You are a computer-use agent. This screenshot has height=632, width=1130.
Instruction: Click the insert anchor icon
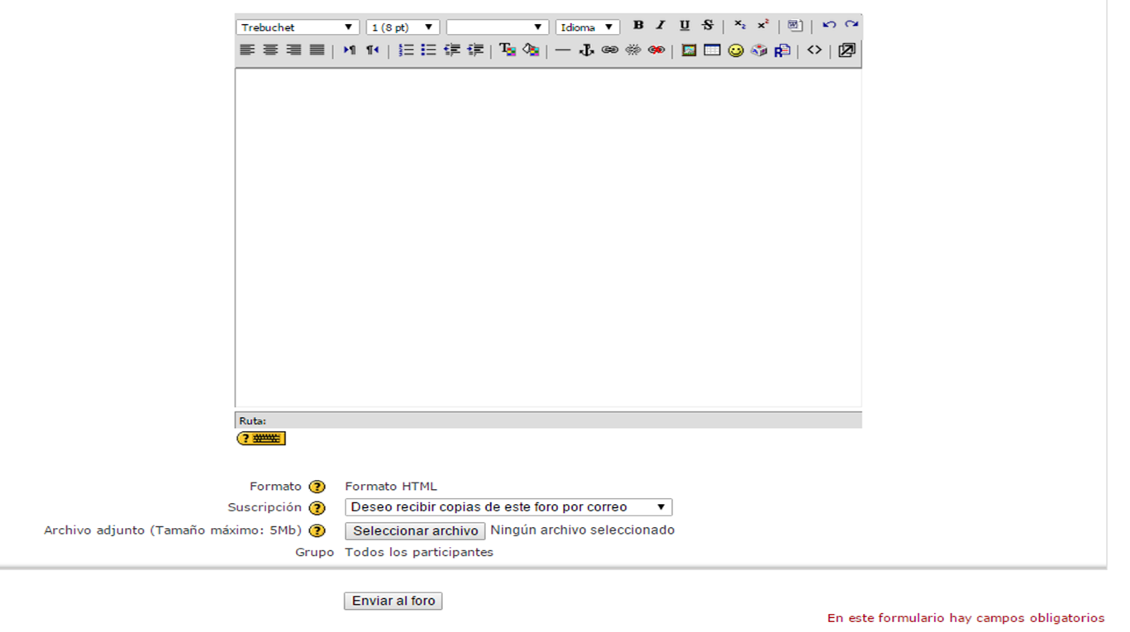586,50
